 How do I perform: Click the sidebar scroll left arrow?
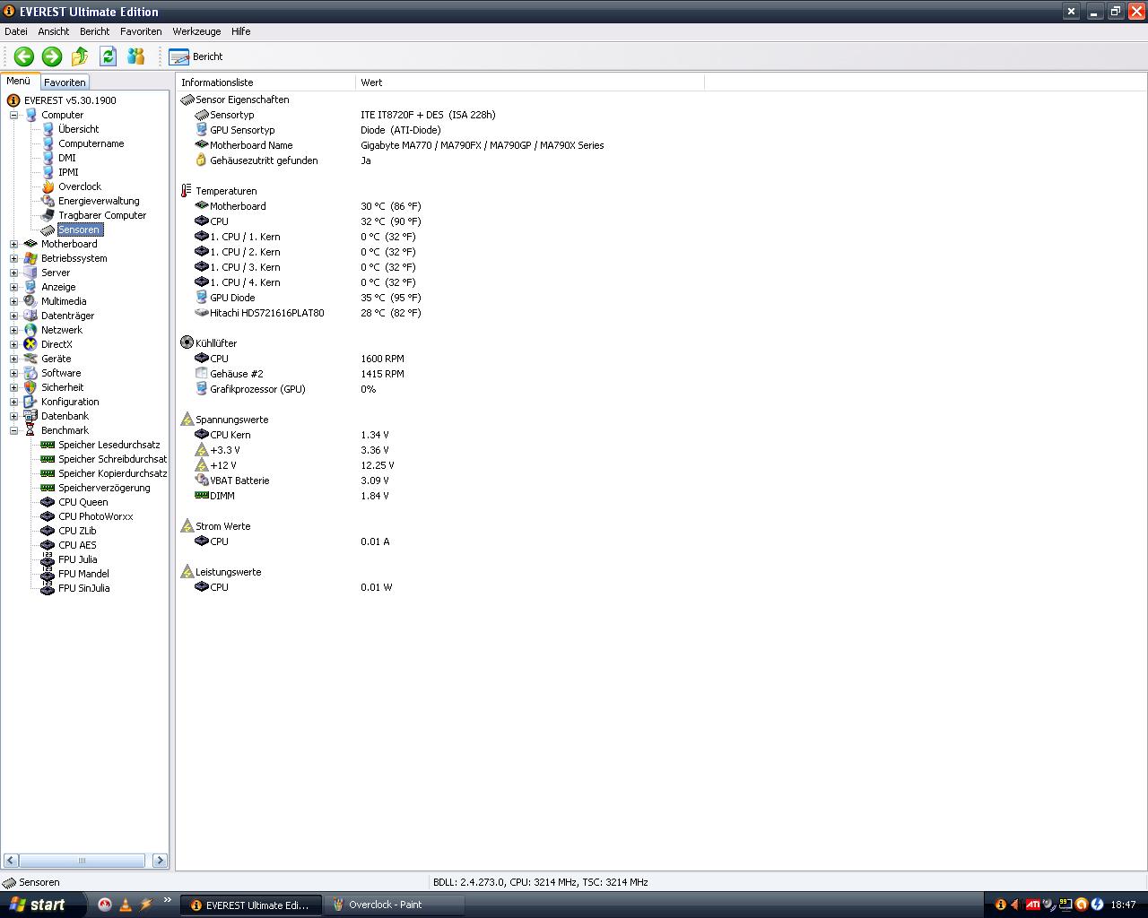click(x=10, y=861)
